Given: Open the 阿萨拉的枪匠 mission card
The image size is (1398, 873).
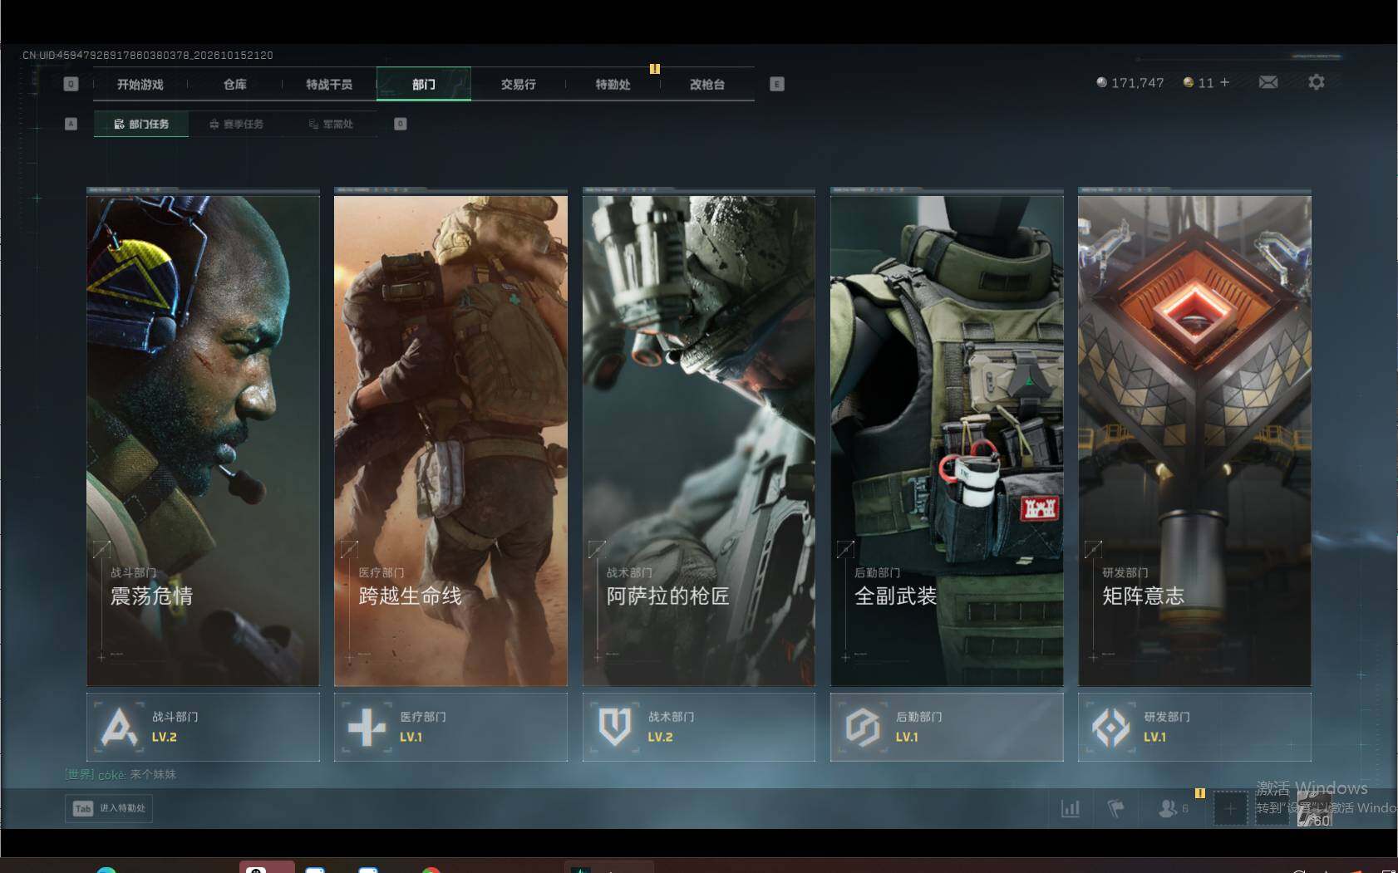Looking at the screenshot, I should (699, 441).
